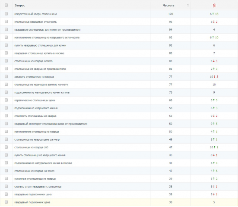The image size is (238, 207).
Task: Tick checkbox for 'кварцевые столешницы для кухни от производителя'
Action: click(6, 29)
